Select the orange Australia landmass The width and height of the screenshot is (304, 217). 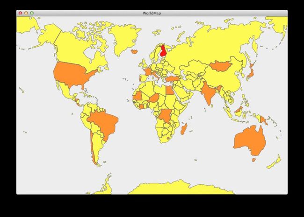(x=250, y=140)
